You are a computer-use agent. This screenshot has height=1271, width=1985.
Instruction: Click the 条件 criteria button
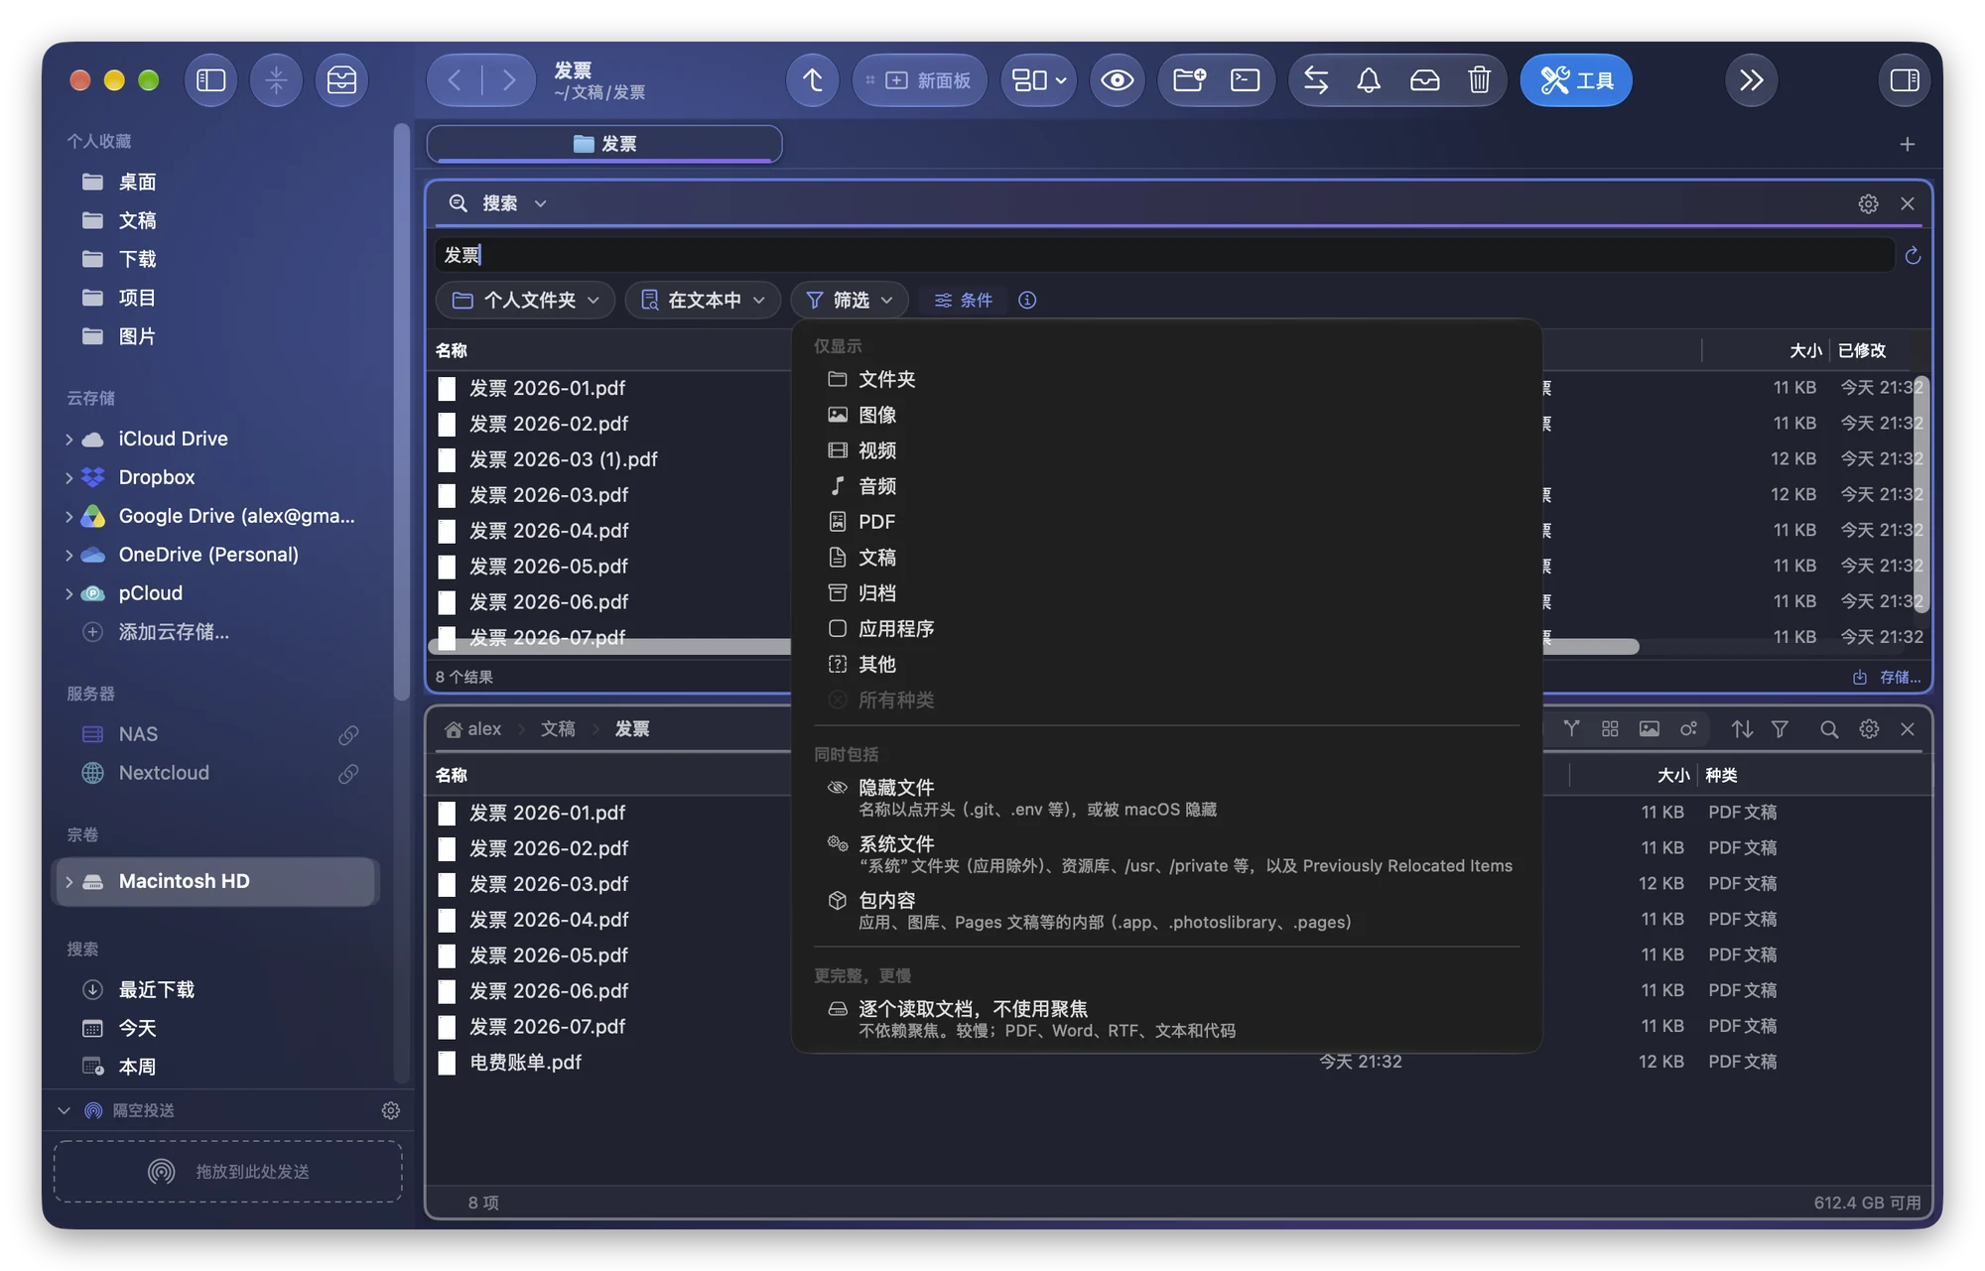(963, 300)
